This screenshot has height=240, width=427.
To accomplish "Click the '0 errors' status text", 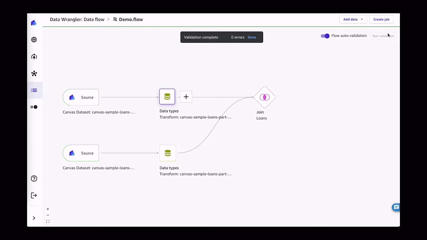I will pos(238,37).
